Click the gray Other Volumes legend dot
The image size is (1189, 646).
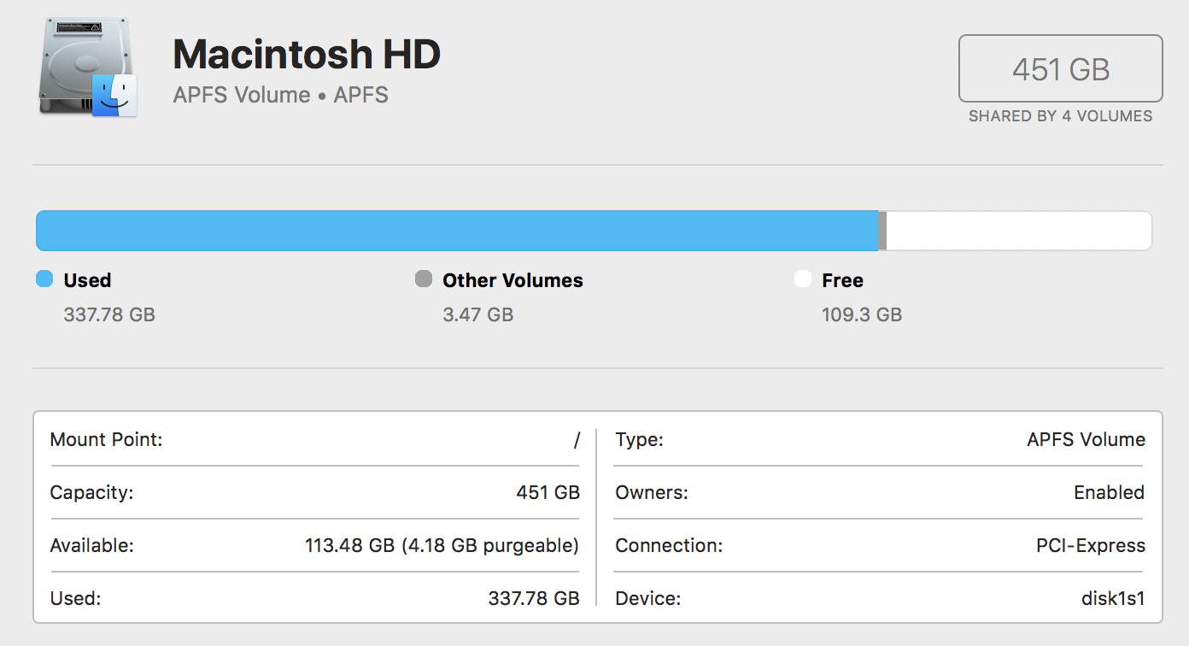(423, 279)
